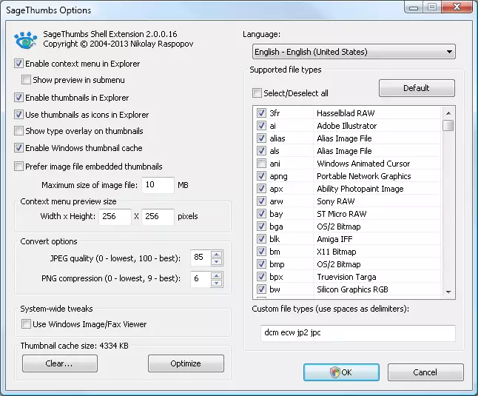478x396 pixels.
Task: Toggle Show type overlay on thumbnails
Action: point(18,131)
